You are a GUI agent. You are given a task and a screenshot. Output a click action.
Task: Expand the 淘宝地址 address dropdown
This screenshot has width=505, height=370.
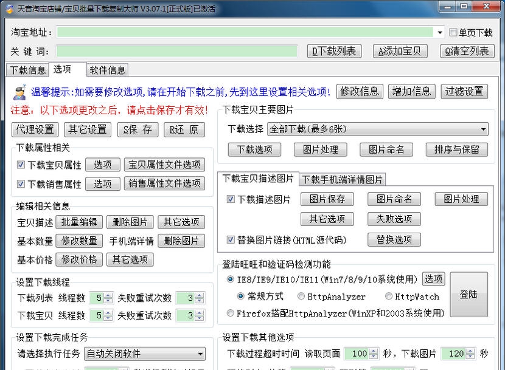tap(440, 32)
